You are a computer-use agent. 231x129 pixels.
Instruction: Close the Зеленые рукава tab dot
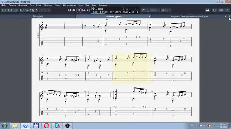point(149,16)
